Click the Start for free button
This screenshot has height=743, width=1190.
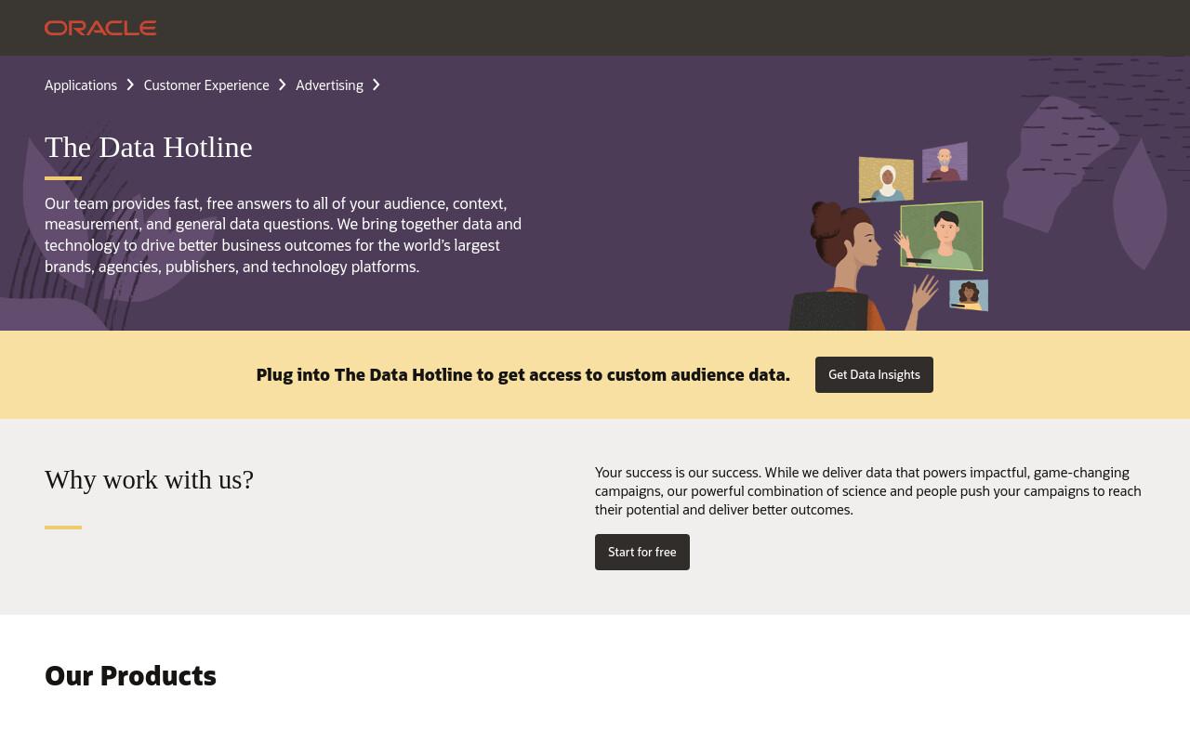coord(642,552)
